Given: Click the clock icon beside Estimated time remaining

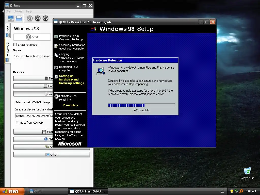Looking at the screenshot, I should [x=57, y=96].
